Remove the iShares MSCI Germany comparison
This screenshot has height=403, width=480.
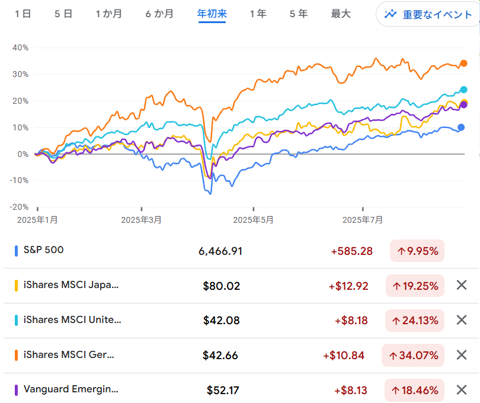click(x=462, y=356)
